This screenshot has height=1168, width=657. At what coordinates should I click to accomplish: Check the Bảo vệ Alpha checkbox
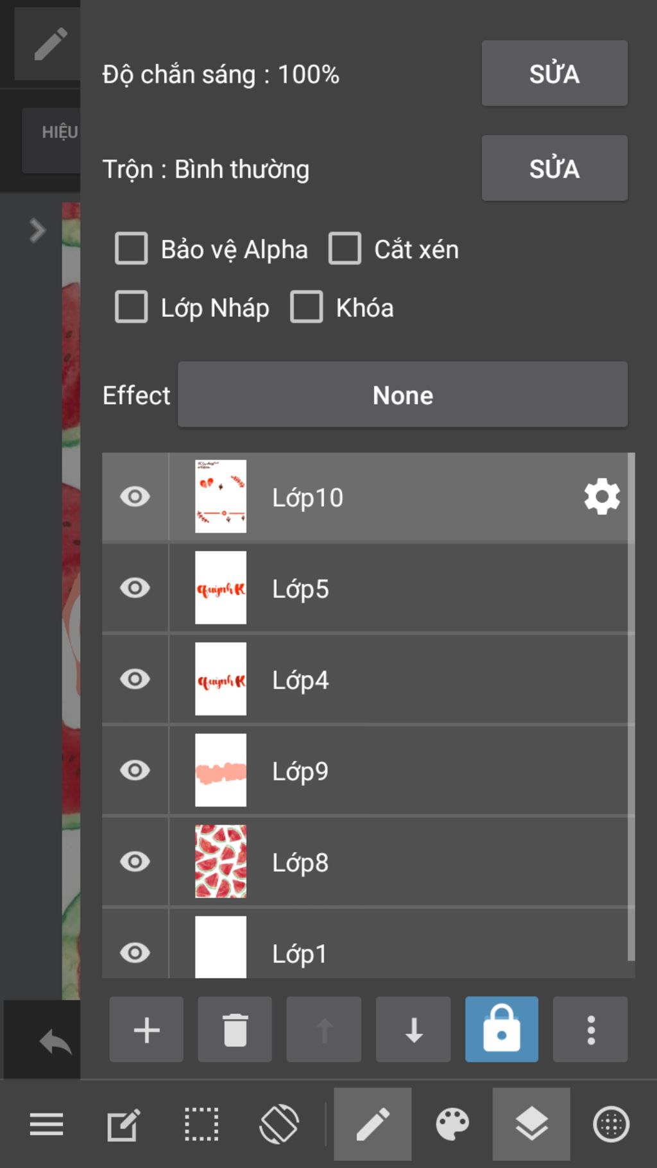pos(132,248)
